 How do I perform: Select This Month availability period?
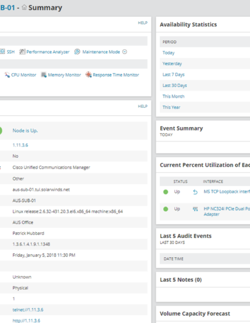(174, 96)
